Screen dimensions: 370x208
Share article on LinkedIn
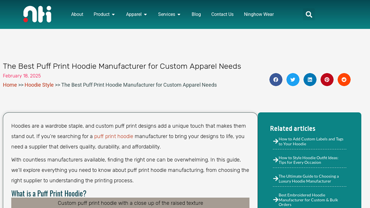310,80
